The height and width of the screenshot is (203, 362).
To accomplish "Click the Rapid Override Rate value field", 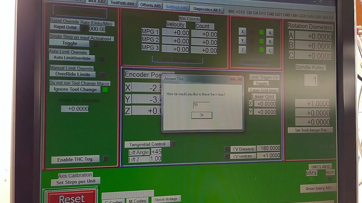I will tap(97, 29).
